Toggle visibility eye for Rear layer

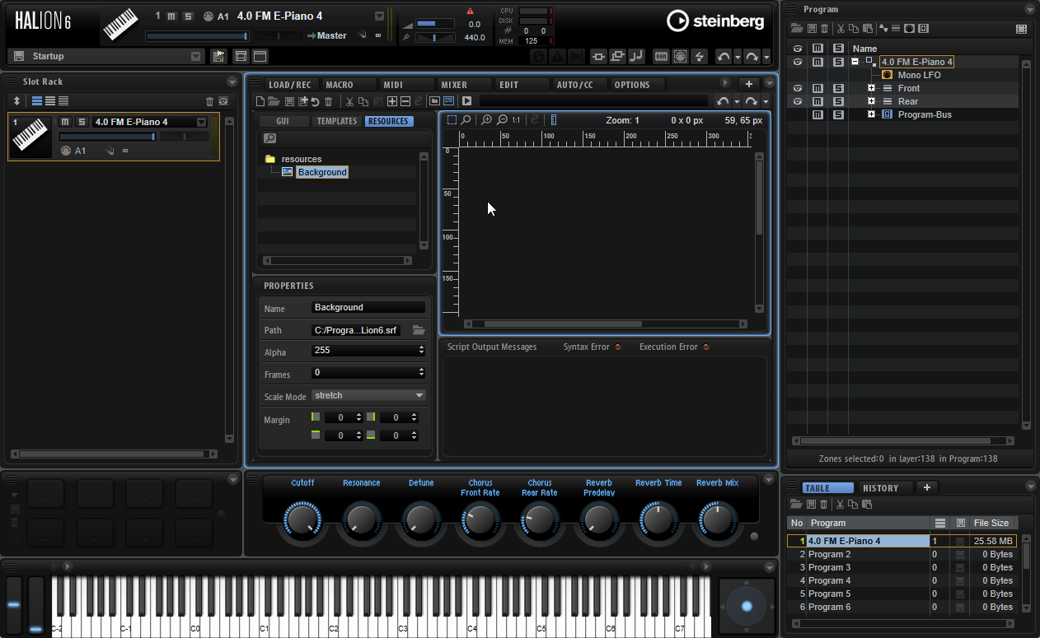[798, 101]
